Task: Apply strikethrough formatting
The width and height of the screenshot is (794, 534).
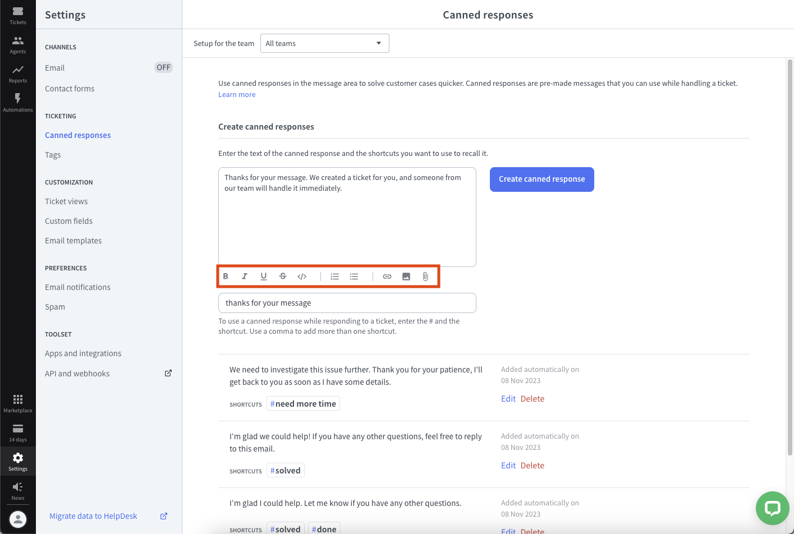Action: pos(283,276)
